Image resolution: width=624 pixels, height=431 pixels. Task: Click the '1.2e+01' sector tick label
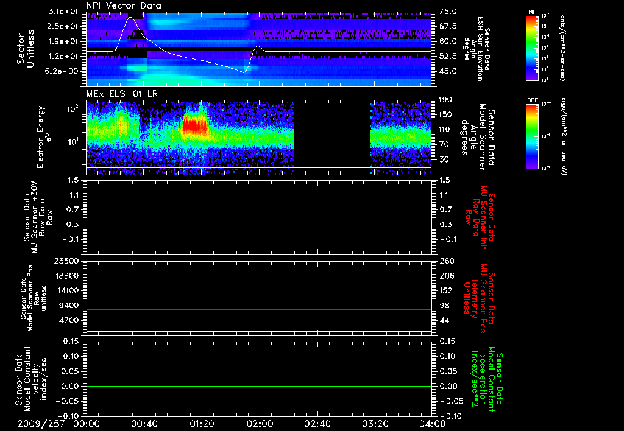click(x=63, y=57)
